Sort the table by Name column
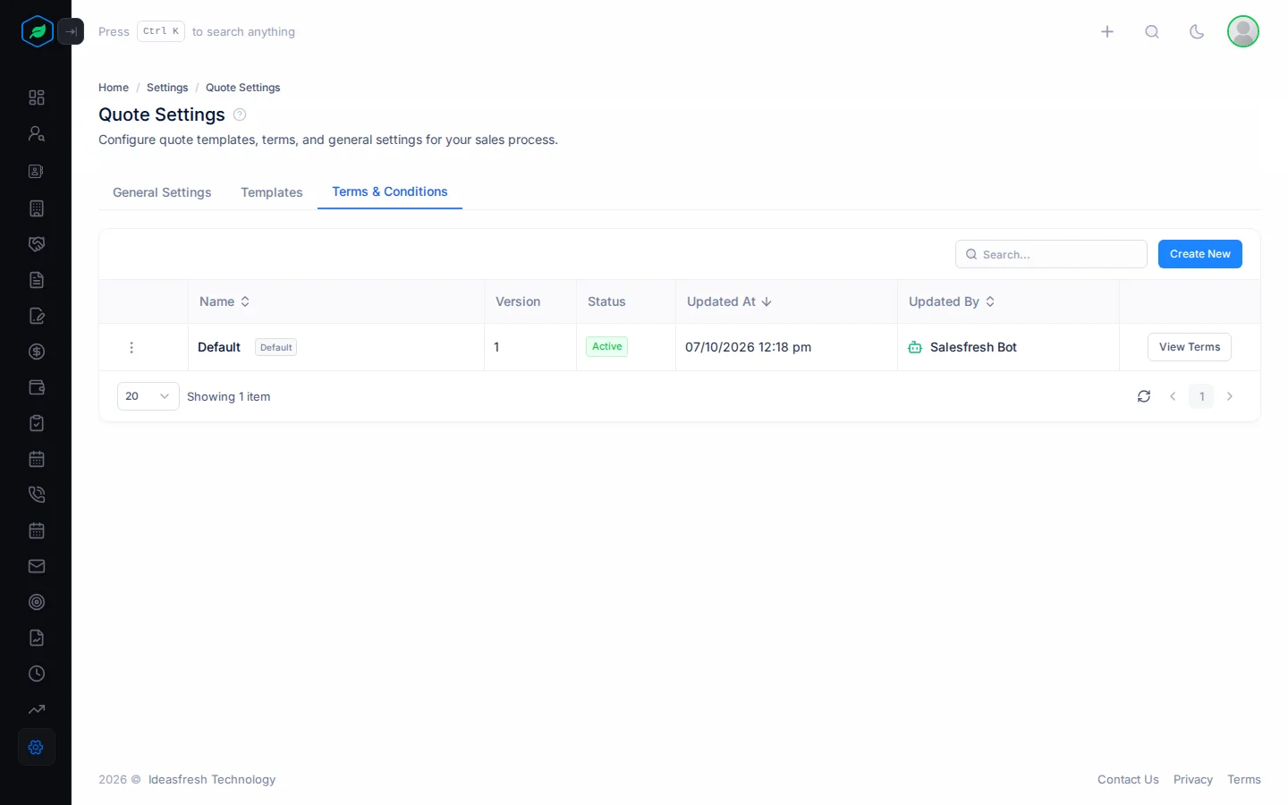 point(225,301)
